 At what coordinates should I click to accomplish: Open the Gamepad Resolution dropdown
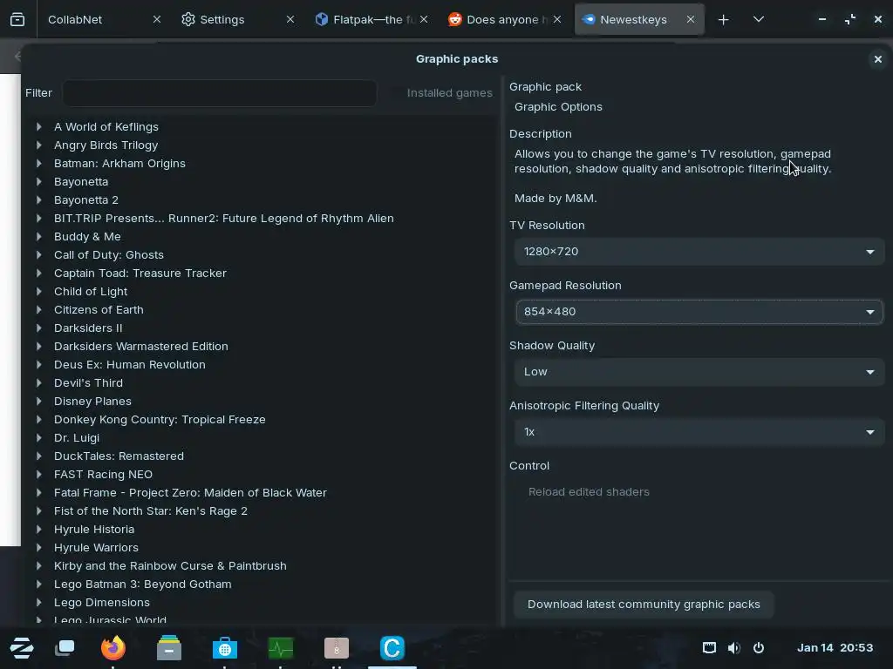[x=699, y=312]
